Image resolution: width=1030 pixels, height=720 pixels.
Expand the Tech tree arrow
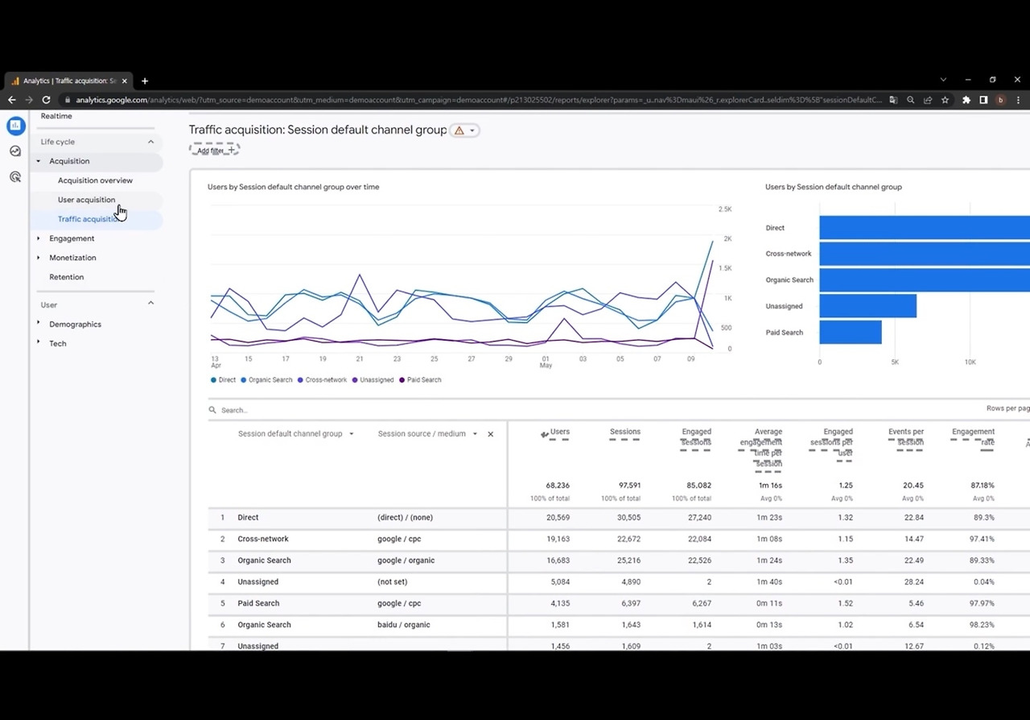click(38, 342)
